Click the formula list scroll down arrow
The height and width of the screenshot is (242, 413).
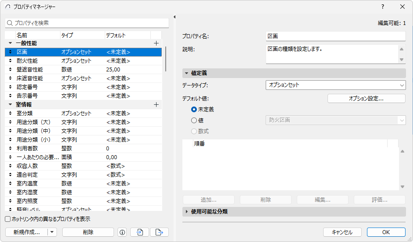pos(402,187)
